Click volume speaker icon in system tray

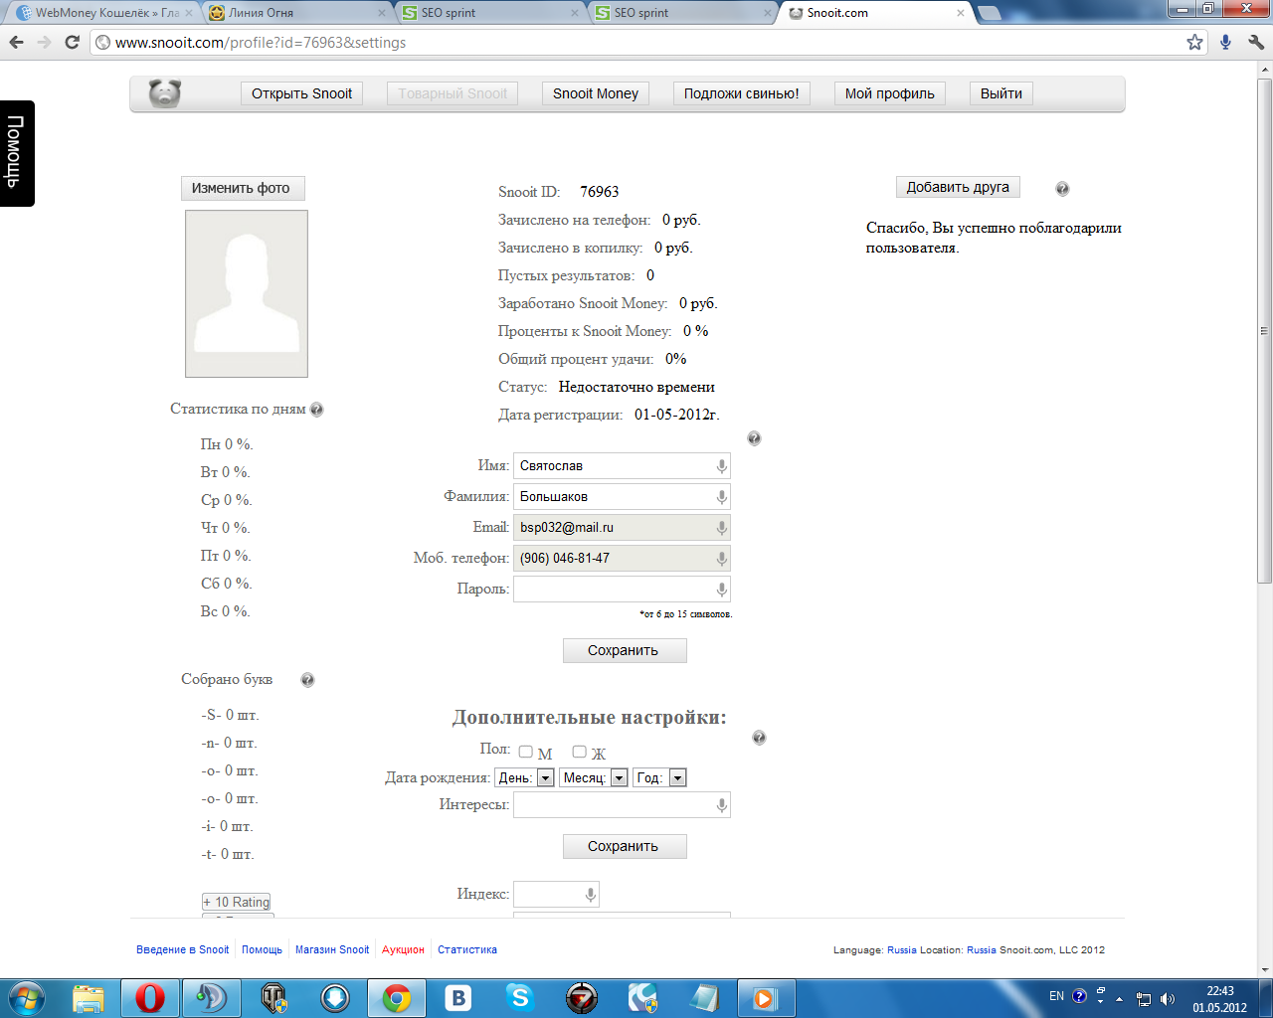coord(1167,999)
